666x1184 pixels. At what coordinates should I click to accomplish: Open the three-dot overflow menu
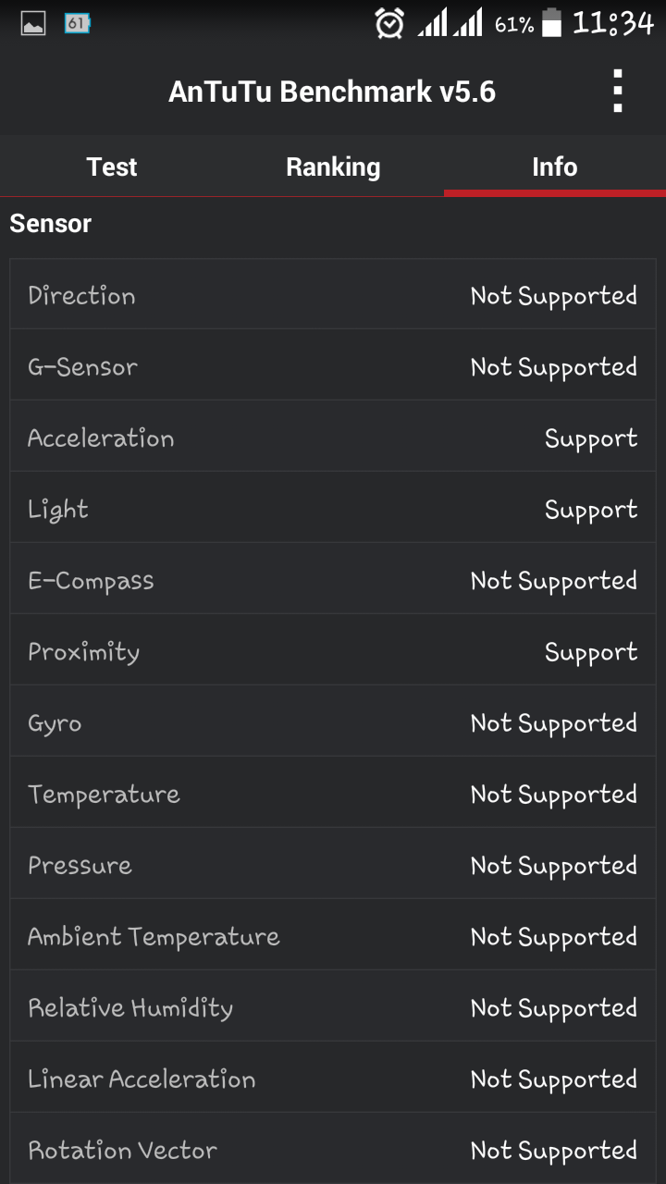[x=618, y=91]
